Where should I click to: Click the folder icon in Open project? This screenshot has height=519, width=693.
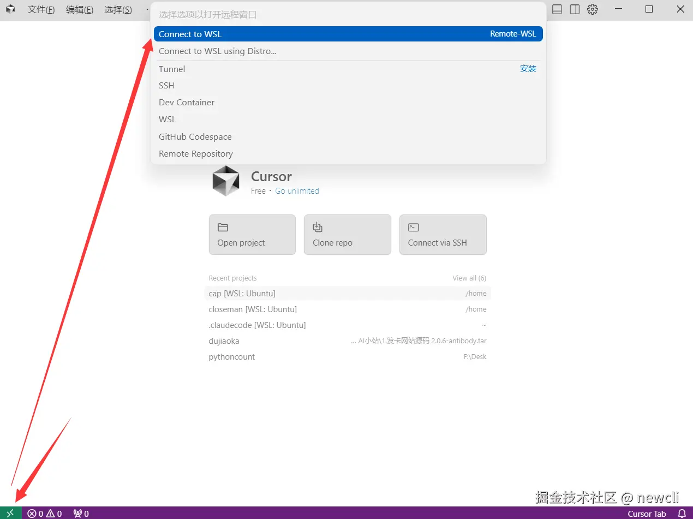(223, 228)
